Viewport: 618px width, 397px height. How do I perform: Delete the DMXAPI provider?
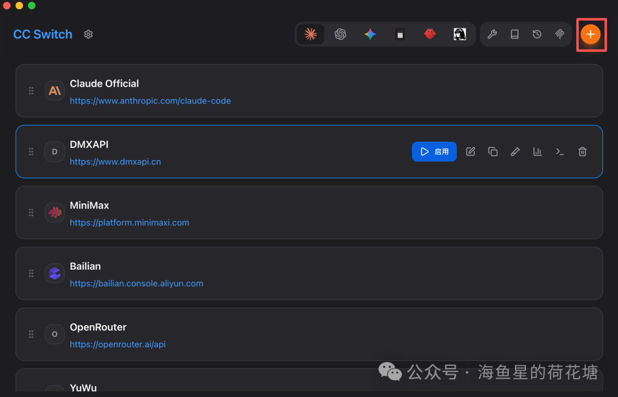[x=583, y=151]
